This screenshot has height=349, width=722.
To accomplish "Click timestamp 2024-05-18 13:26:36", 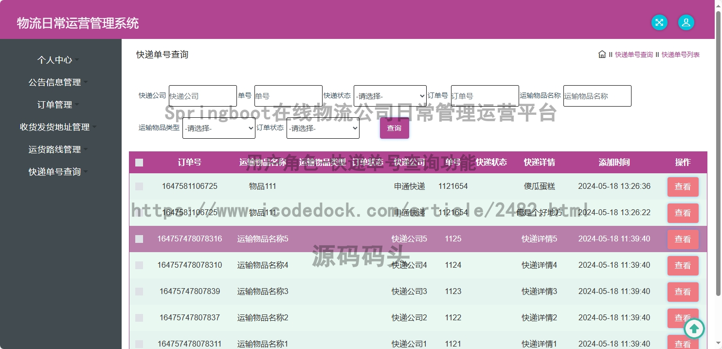I will 614,186.
